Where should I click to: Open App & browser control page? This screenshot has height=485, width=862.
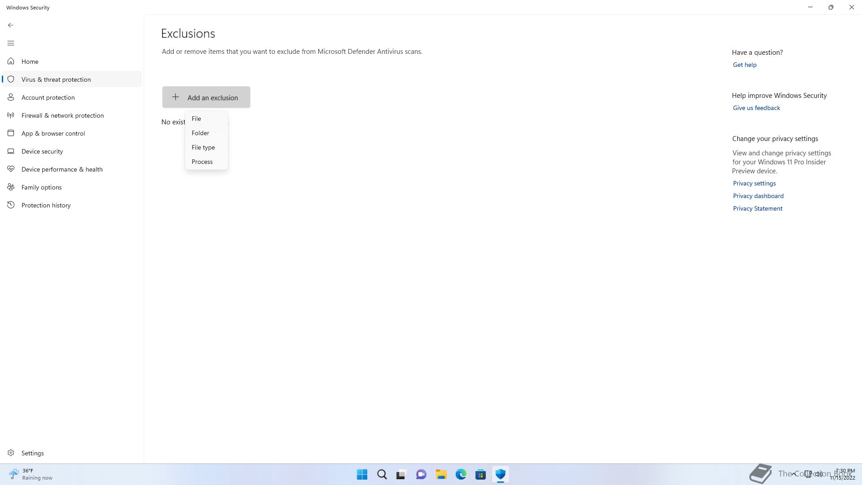coord(72,133)
